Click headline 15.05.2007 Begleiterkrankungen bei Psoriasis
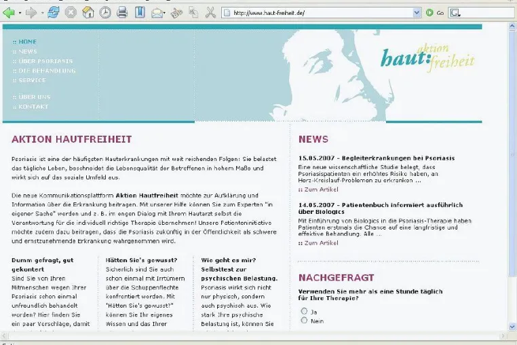517x345 pixels. (377, 158)
